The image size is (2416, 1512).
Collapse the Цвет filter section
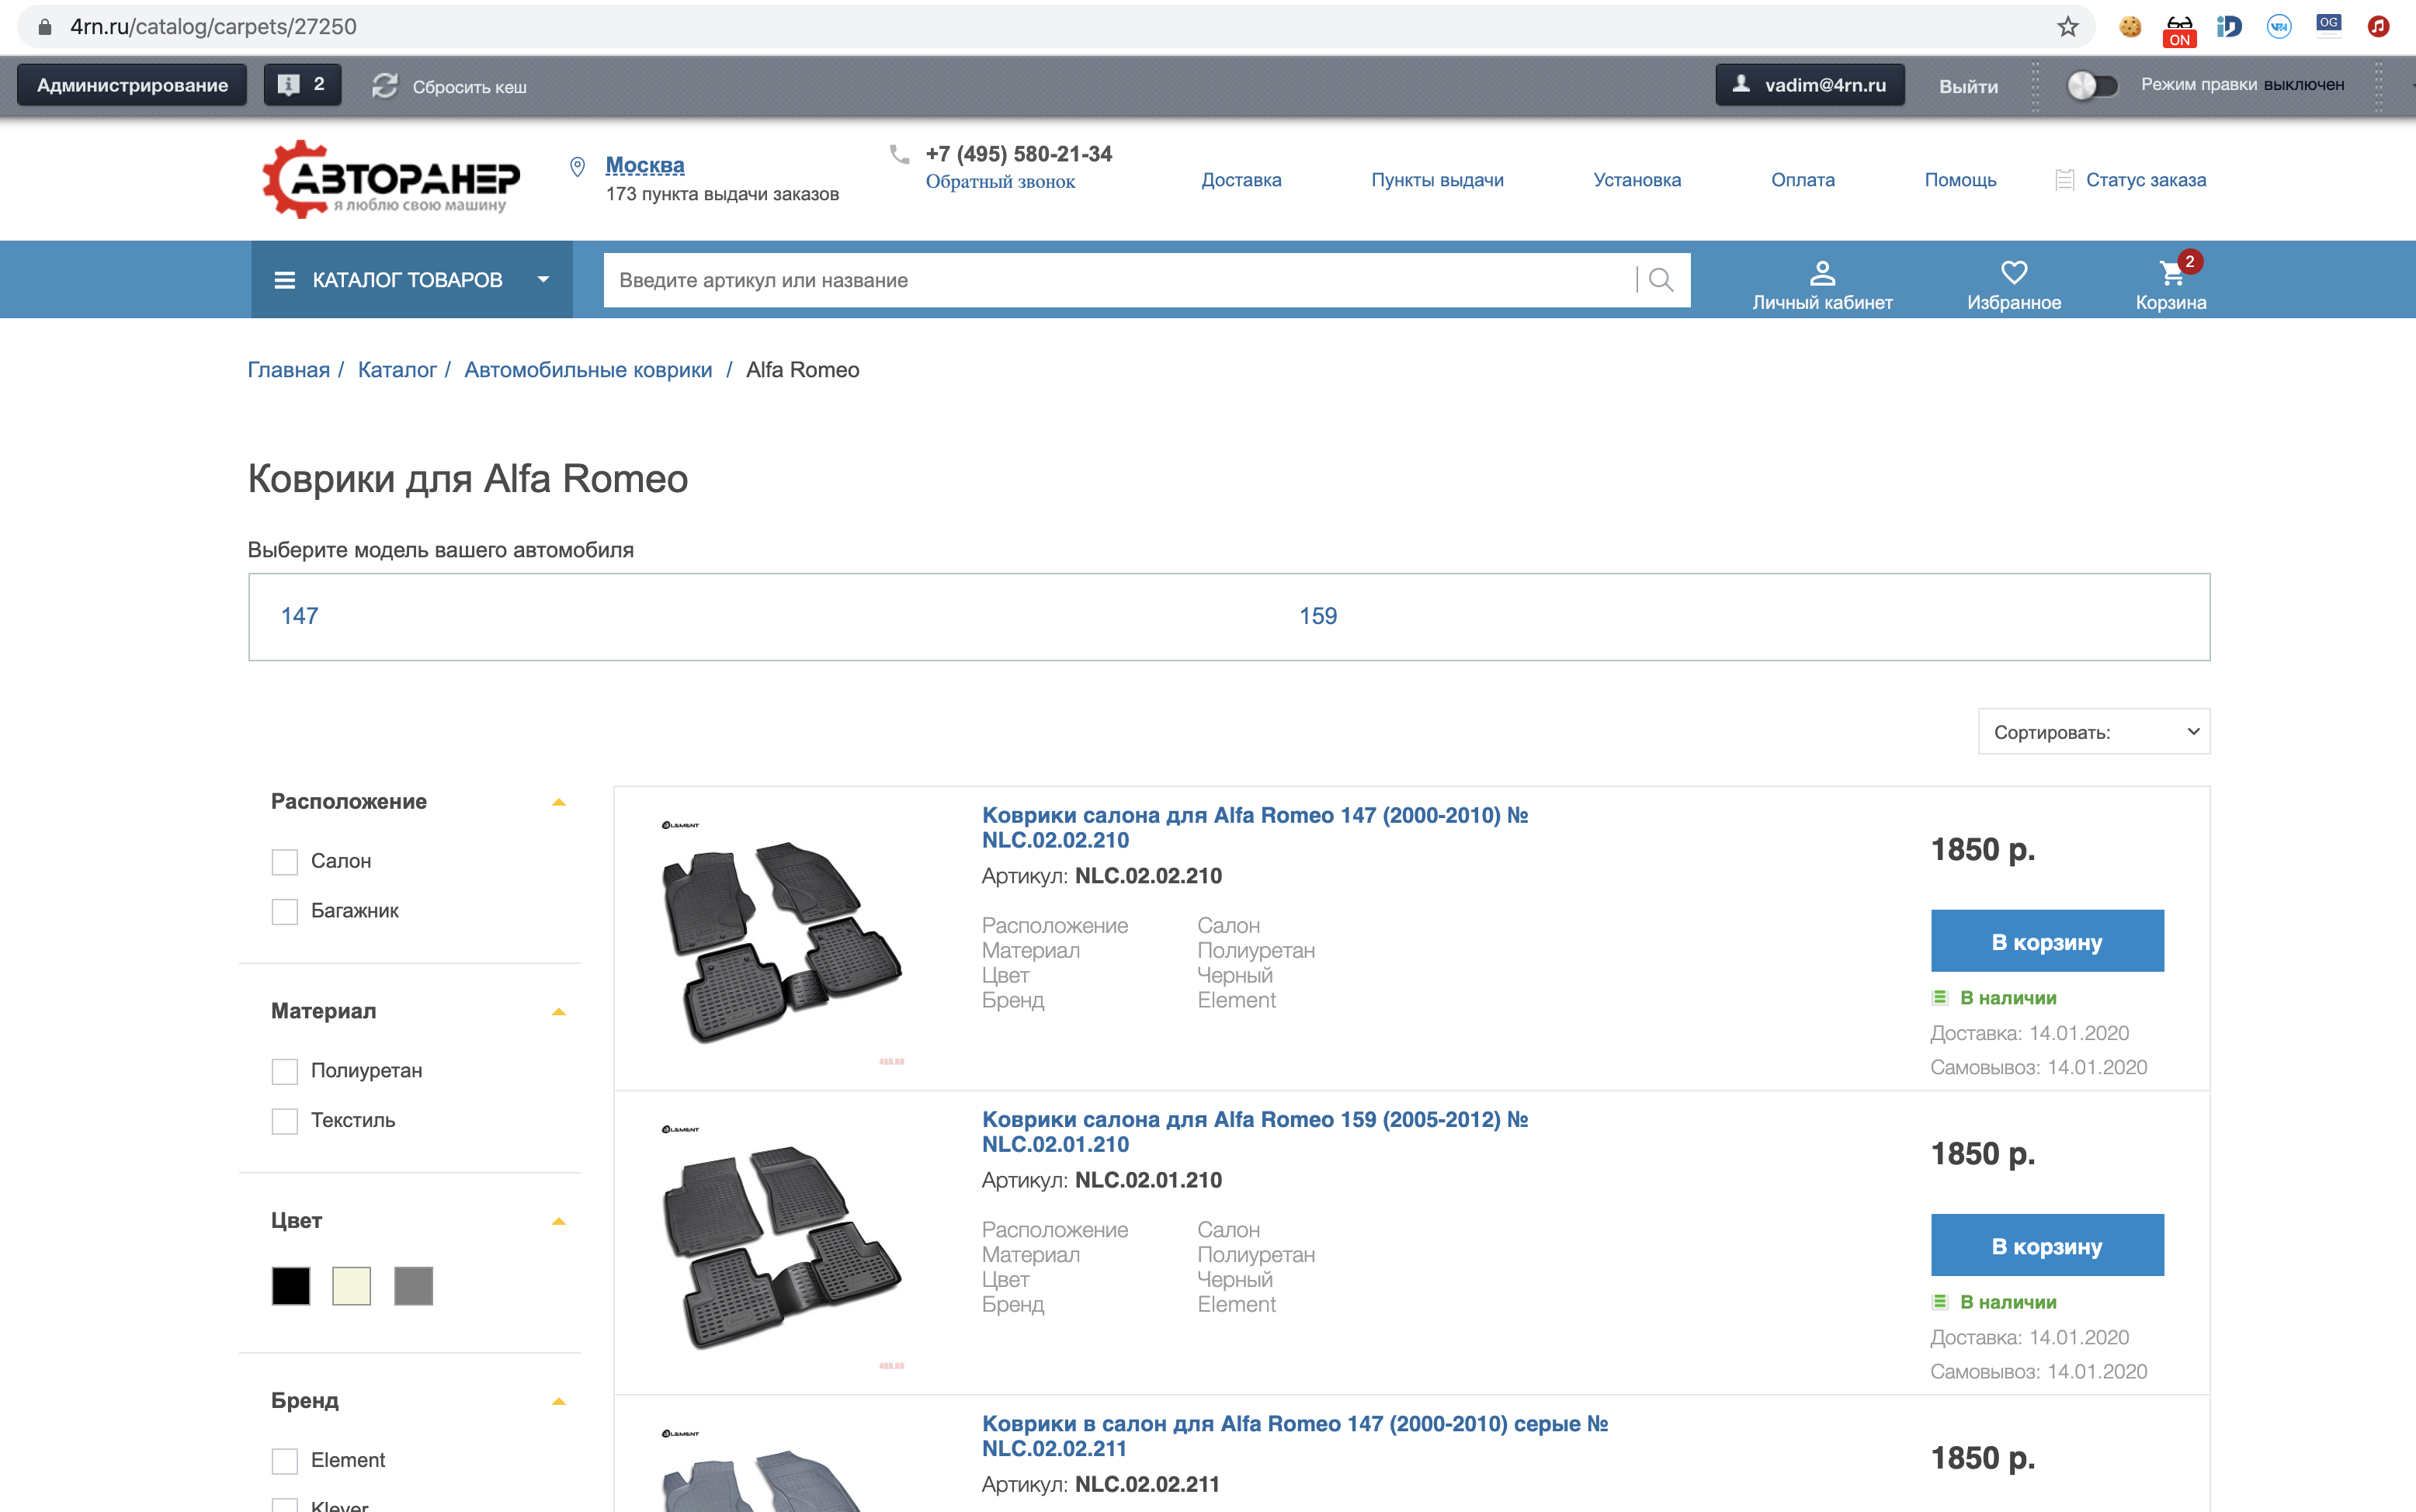[559, 1221]
